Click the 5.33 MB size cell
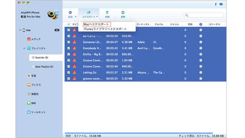245x138 pixels. pos(127,79)
